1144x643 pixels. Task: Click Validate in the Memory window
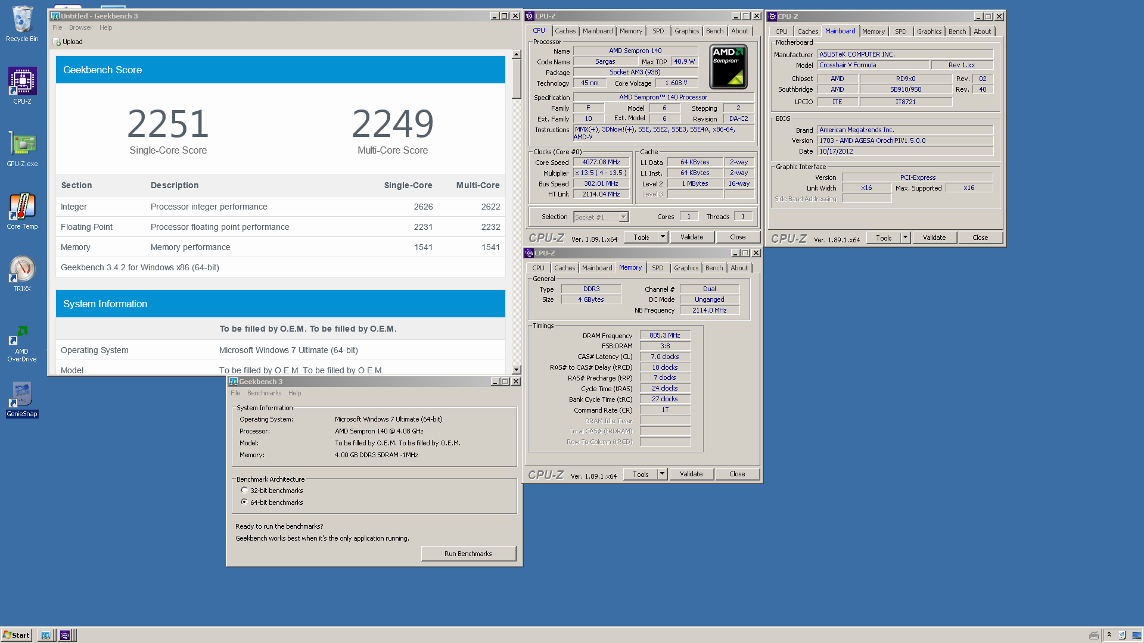click(x=691, y=474)
